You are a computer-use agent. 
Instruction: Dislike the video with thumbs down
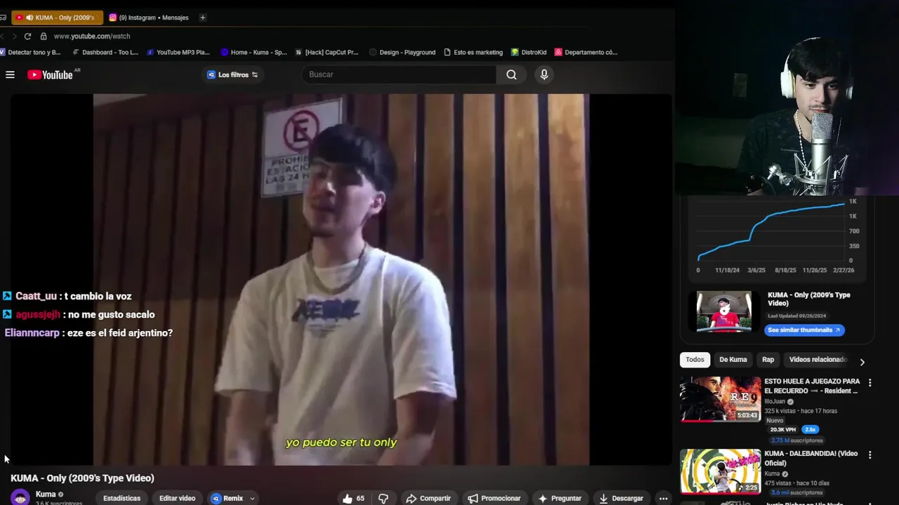pyautogui.click(x=383, y=498)
